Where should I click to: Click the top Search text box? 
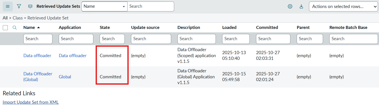pyautogui.click(x=151, y=6)
